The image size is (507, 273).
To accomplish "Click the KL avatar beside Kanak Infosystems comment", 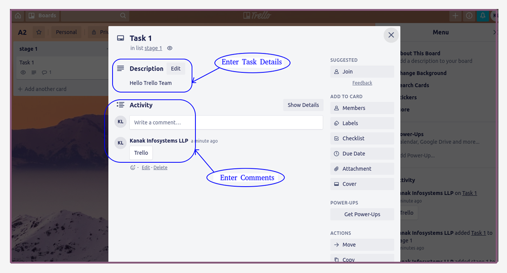I will 121,143.
